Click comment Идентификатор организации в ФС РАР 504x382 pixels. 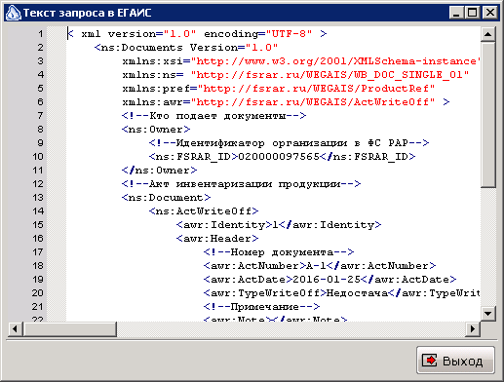(290, 143)
